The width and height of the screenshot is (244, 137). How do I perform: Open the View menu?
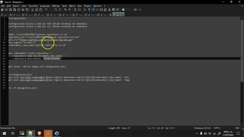point(24,6)
